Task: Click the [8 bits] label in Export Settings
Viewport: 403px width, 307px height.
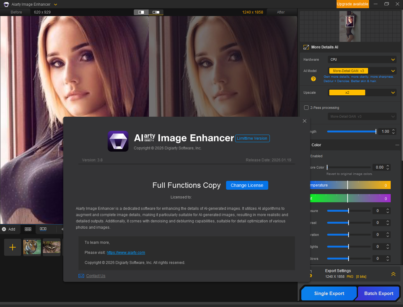Action: 361,277
